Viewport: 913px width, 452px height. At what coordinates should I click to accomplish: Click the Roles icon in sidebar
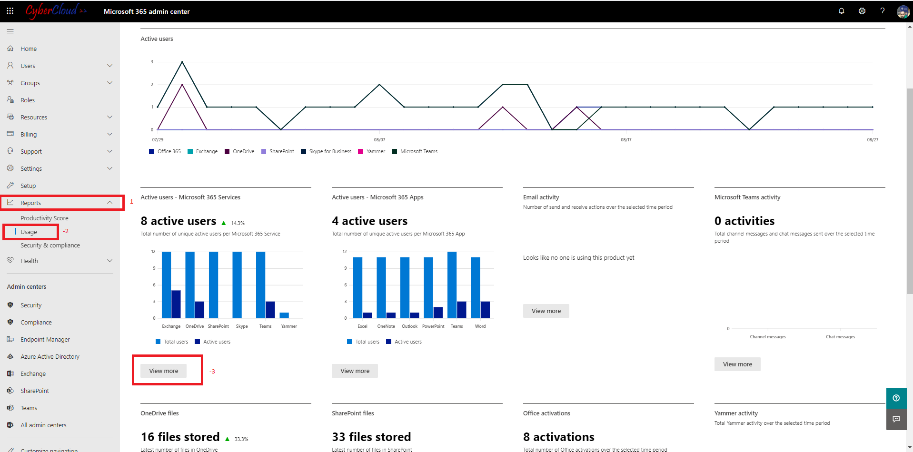click(10, 100)
